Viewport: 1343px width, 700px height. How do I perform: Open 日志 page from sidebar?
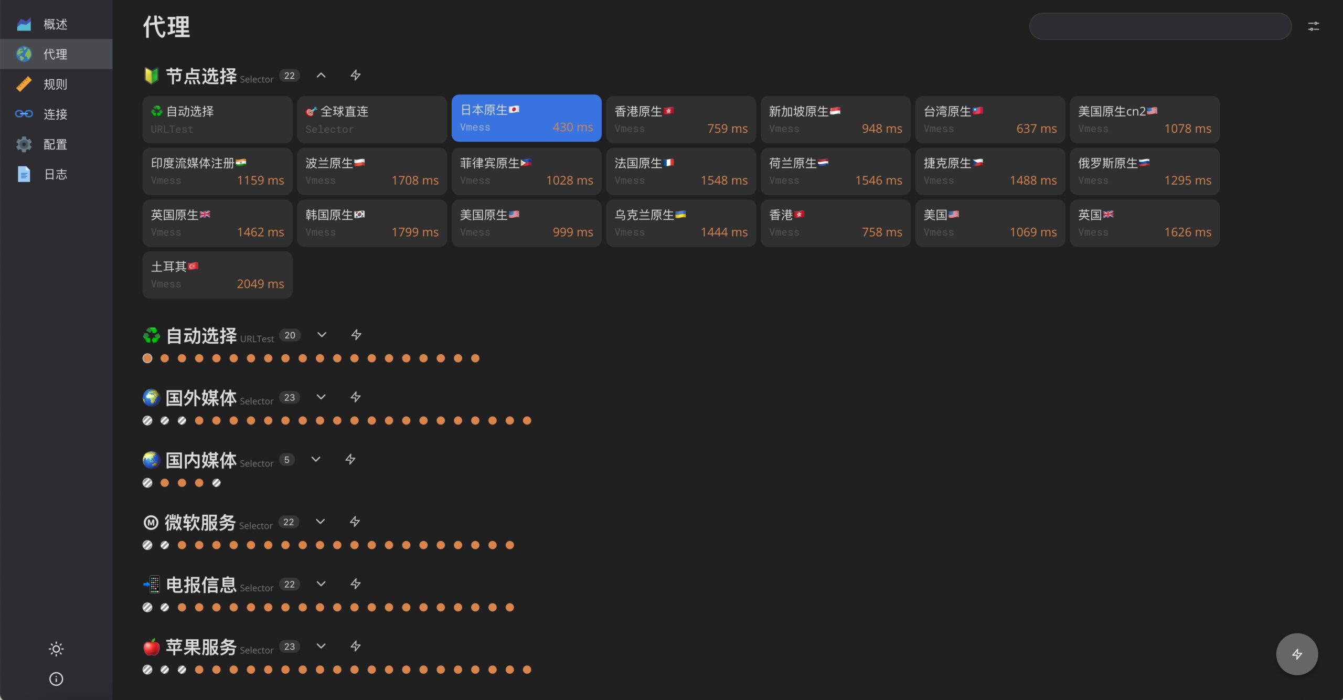coord(55,174)
